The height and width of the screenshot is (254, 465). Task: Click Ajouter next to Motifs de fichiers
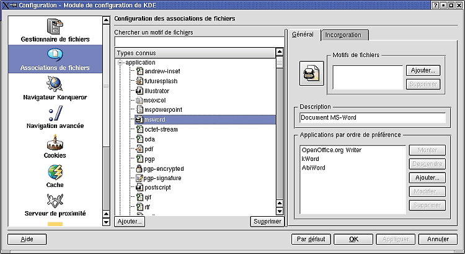coord(423,70)
